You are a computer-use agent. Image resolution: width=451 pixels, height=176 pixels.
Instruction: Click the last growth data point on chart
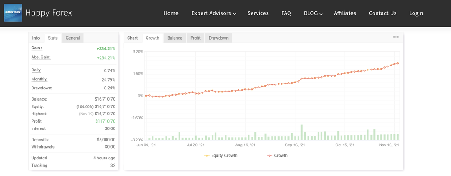(x=398, y=64)
